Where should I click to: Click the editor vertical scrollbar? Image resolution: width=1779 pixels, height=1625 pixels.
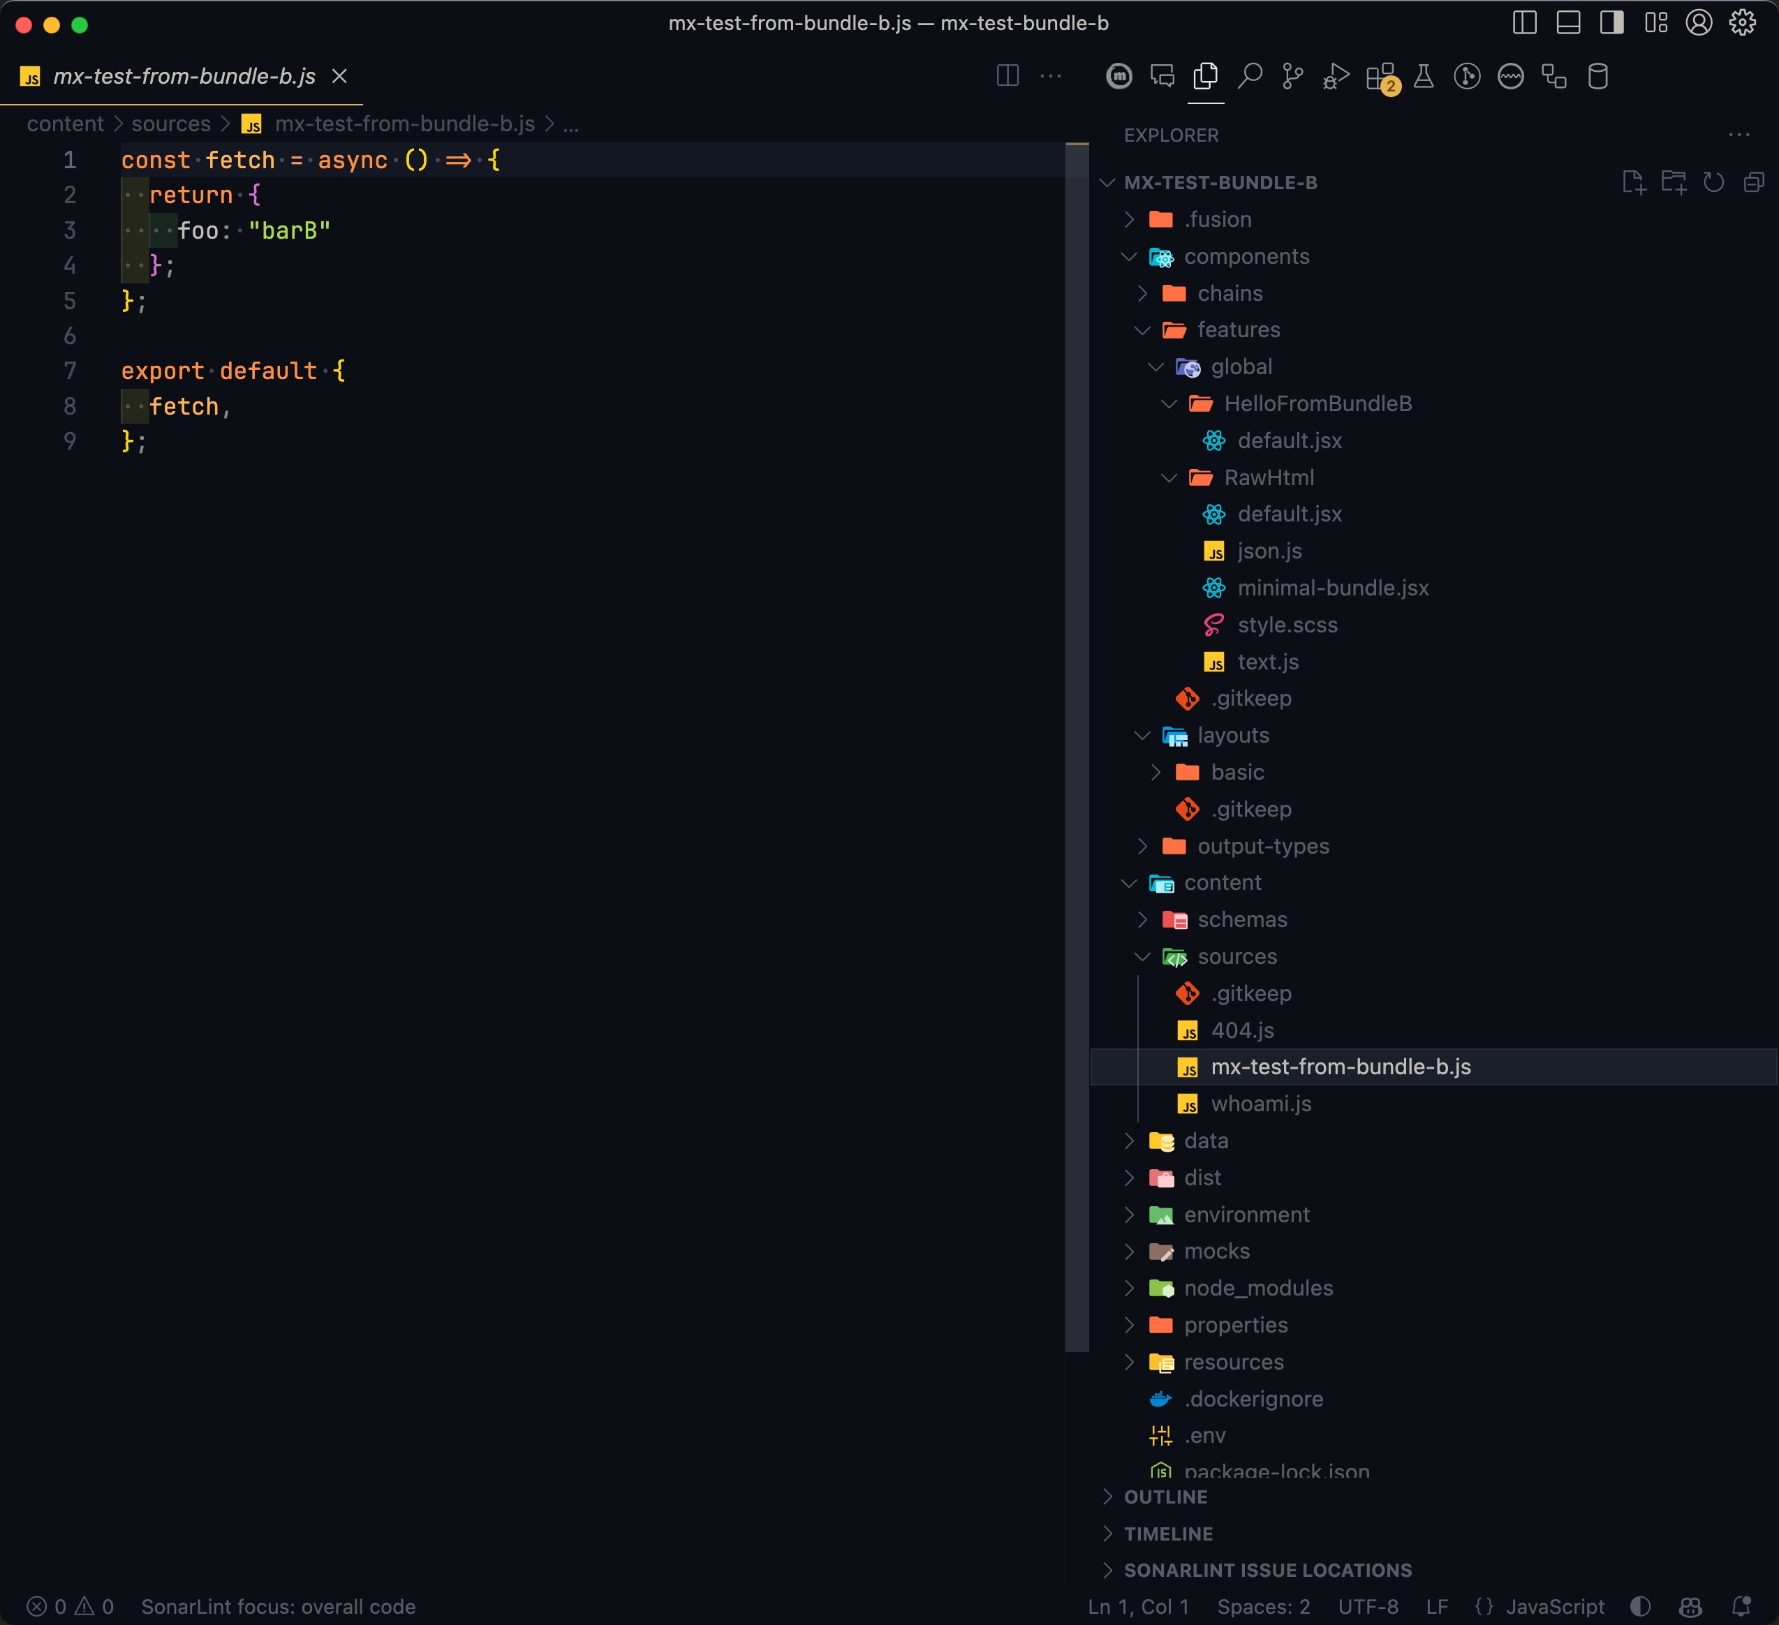pos(1077,748)
